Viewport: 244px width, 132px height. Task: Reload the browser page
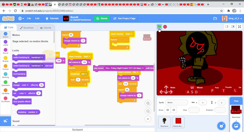tap(15, 11)
